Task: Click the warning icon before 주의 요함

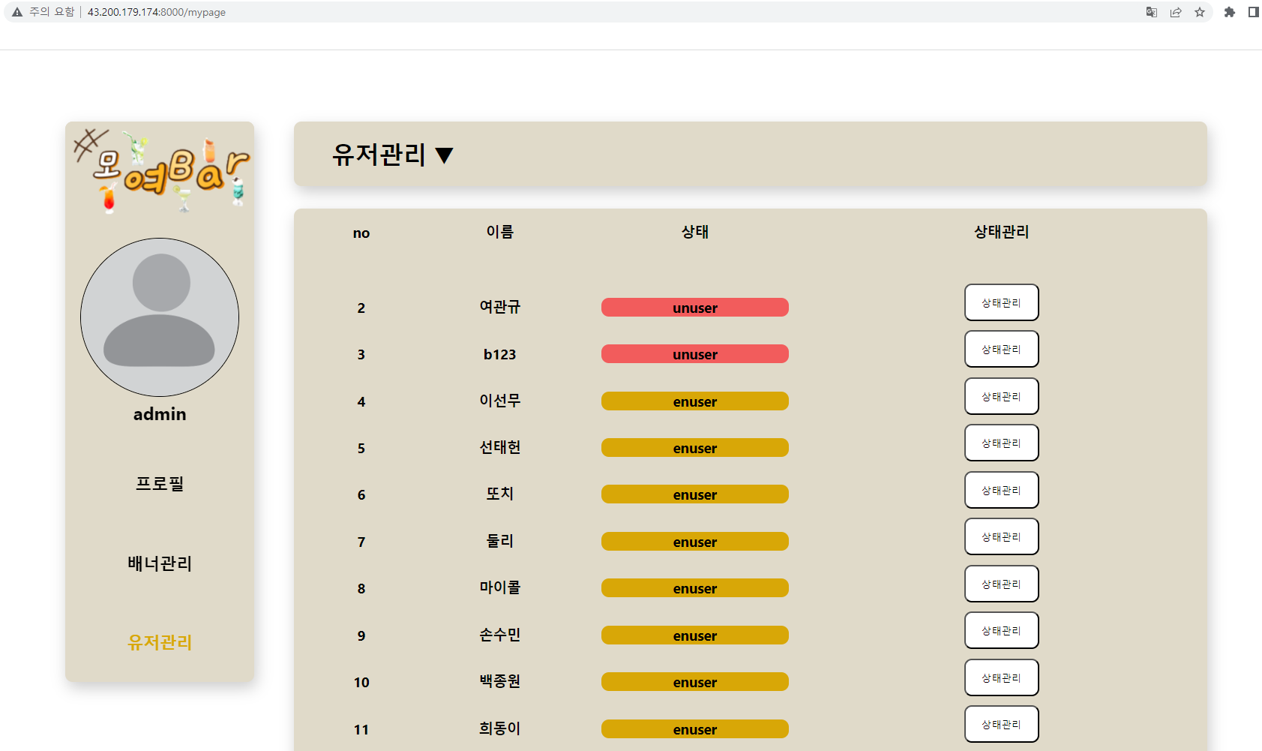Action: coord(16,12)
